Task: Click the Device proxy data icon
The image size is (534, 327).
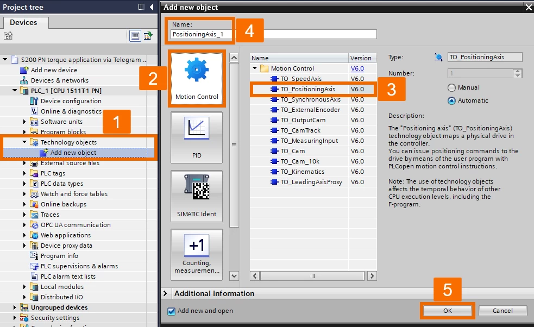Action: pyautogui.click(x=34, y=246)
